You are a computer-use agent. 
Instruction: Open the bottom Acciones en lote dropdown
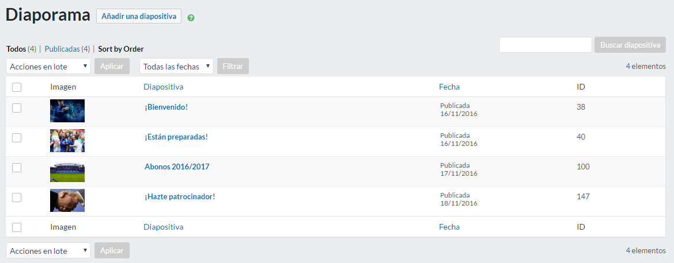[48, 250]
